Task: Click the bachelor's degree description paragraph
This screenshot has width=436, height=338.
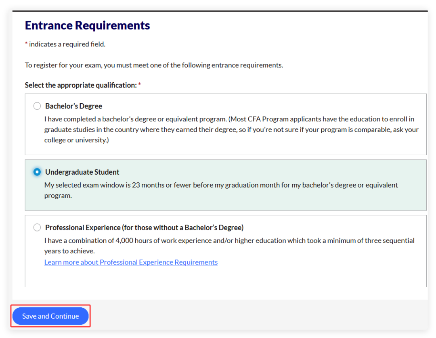Action: pyautogui.click(x=231, y=129)
